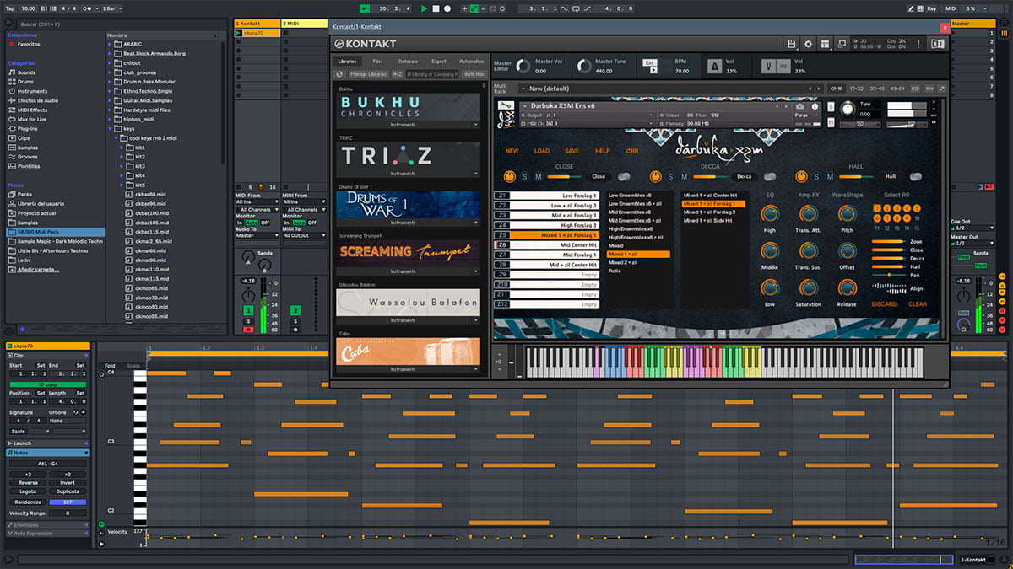Click the DISCARD button
1013x569 pixels.
(884, 304)
